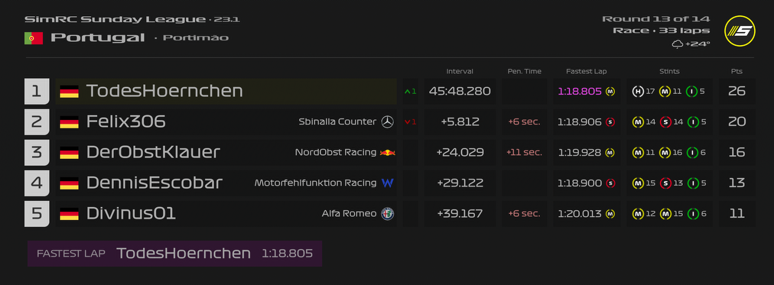Click the position 5 badge for Divinus01

pos(37,213)
